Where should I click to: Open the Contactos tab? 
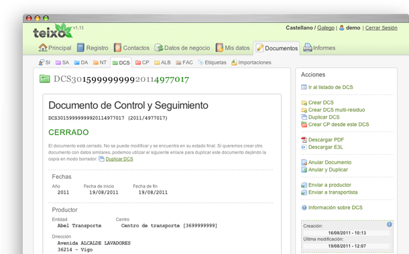(131, 48)
